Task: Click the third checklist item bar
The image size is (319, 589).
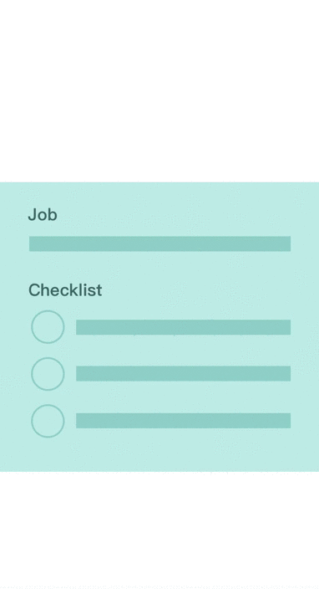Action: coord(184,420)
